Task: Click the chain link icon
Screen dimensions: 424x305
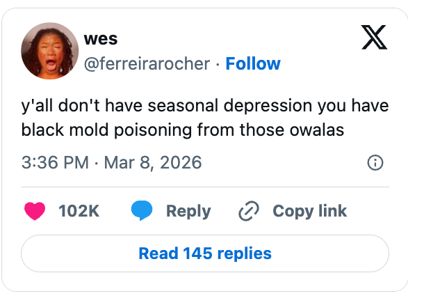Action: click(248, 211)
